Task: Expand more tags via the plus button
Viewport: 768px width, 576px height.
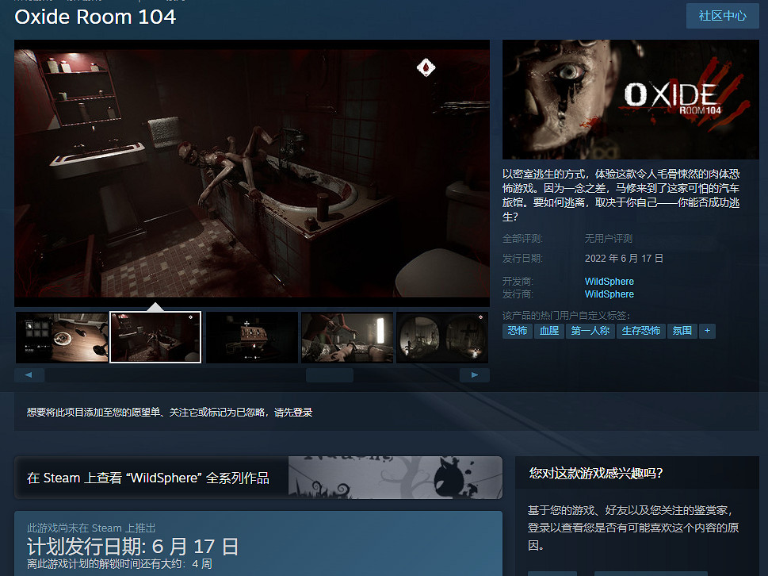Action: tap(706, 331)
